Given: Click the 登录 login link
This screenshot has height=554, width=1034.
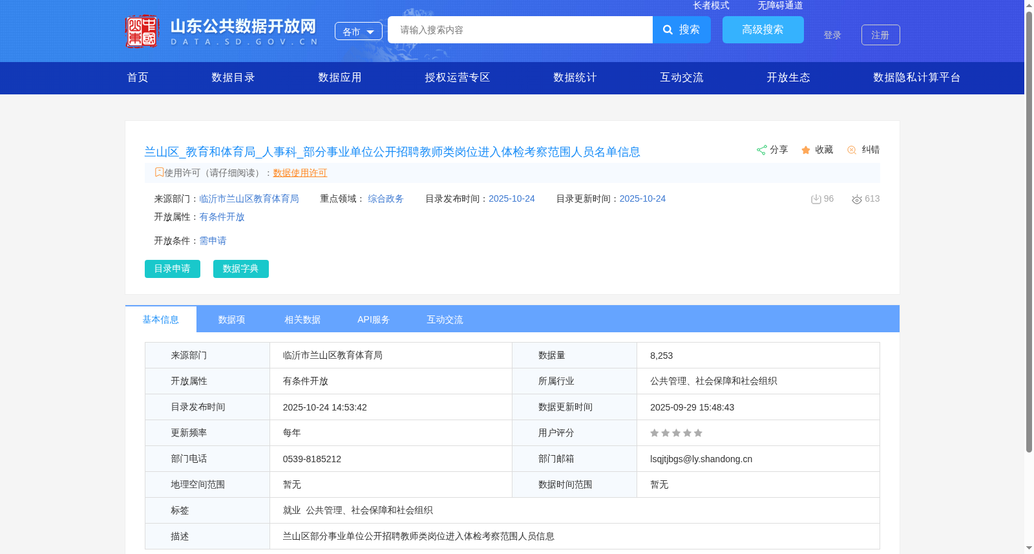Looking at the screenshot, I should 832,35.
